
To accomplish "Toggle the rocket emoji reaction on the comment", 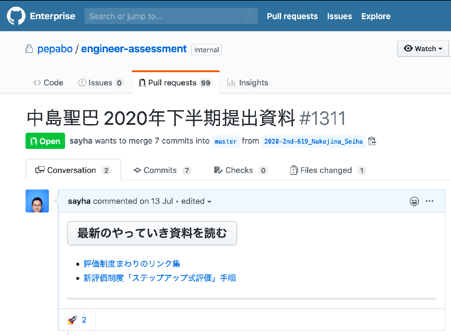I will point(77,320).
